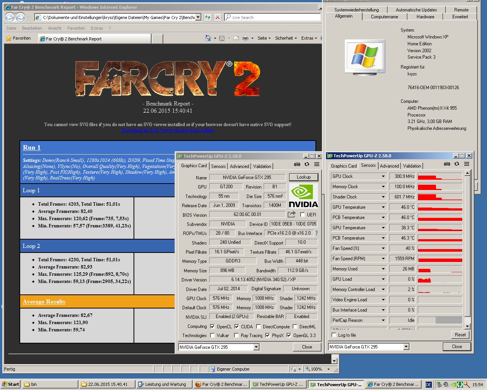Toggle the UEFI checkbox in GPU-Z
The width and height of the screenshot is (487, 390).
[302, 214]
